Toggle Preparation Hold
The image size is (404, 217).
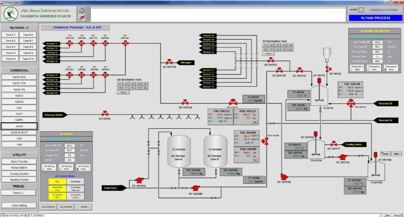click(374, 68)
